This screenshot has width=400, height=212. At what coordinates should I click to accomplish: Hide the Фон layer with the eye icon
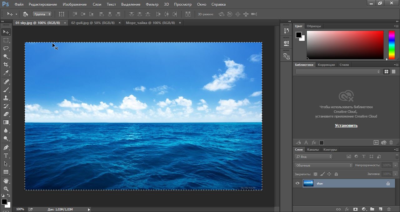(x=297, y=183)
